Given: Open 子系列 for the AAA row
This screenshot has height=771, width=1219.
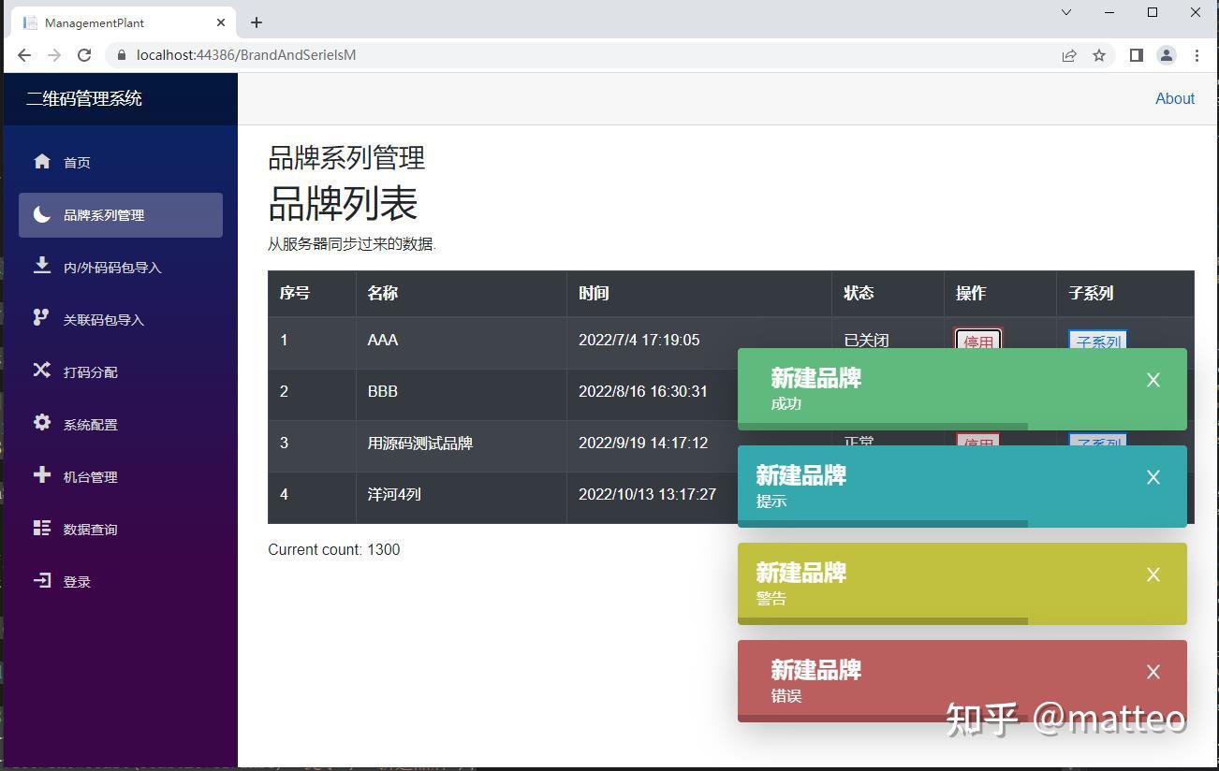Looking at the screenshot, I should pyautogui.click(x=1097, y=340).
